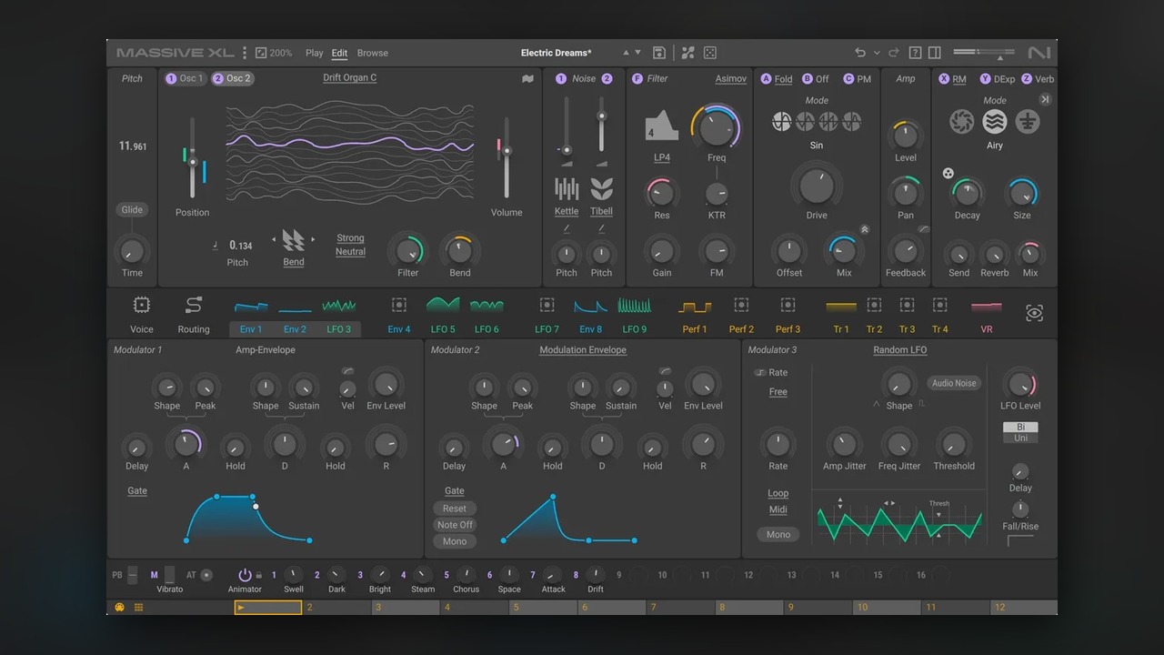Open the Random LFO type menu
1164x655 pixels.
click(x=899, y=349)
